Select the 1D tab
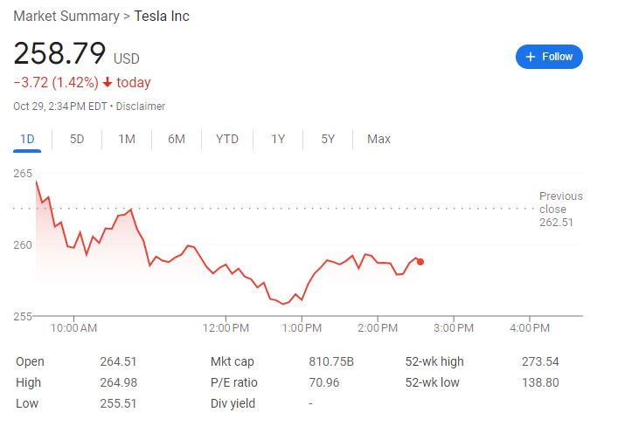This screenshot has height=426, width=618. [27, 139]
